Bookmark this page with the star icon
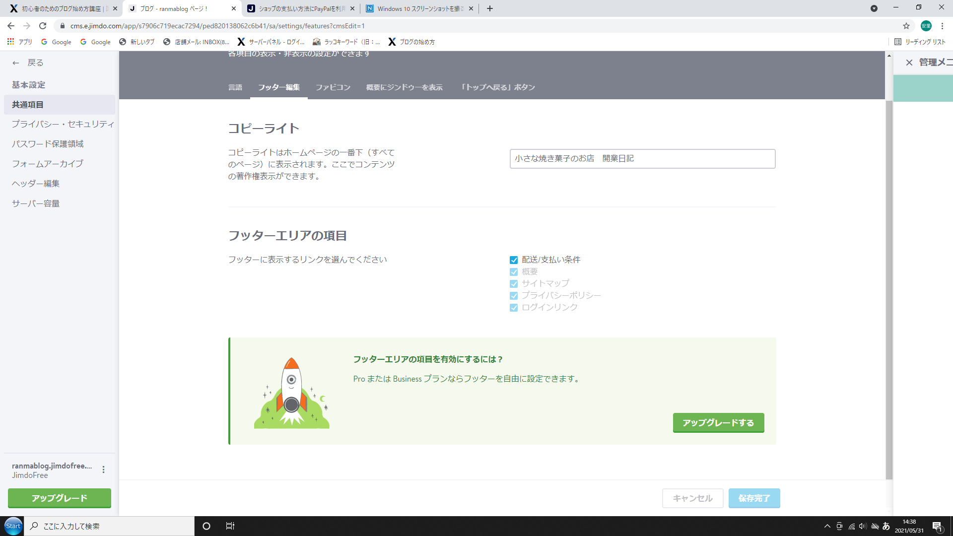The image size is (953, 536). coord(906,26)
